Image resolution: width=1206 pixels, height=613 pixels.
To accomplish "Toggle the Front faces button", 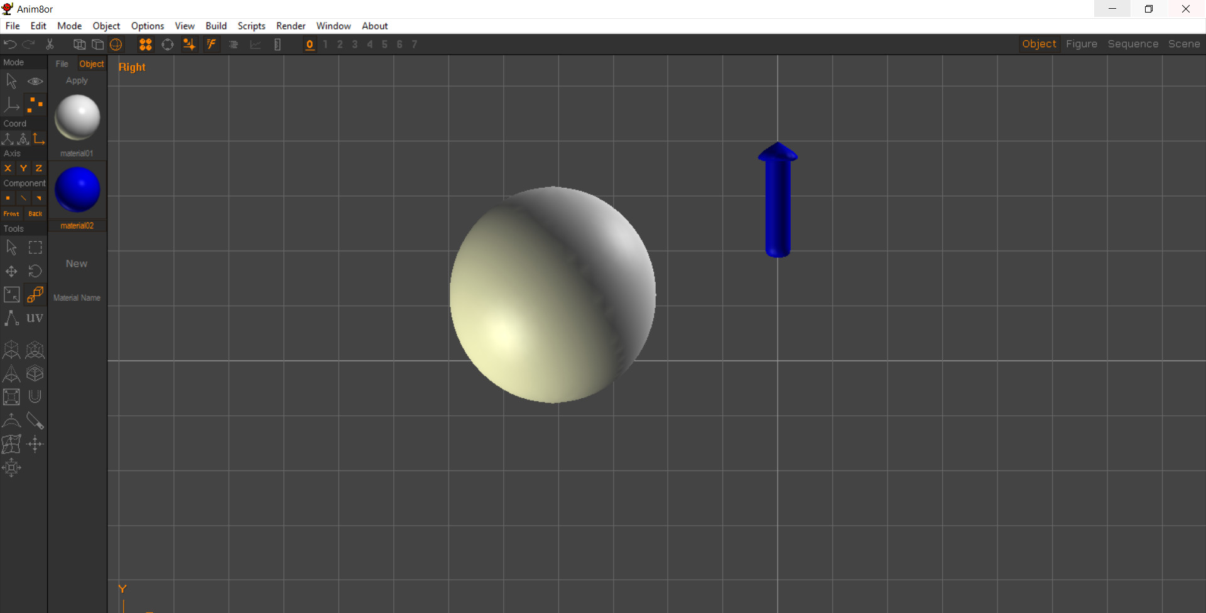I will coord(11,214).
